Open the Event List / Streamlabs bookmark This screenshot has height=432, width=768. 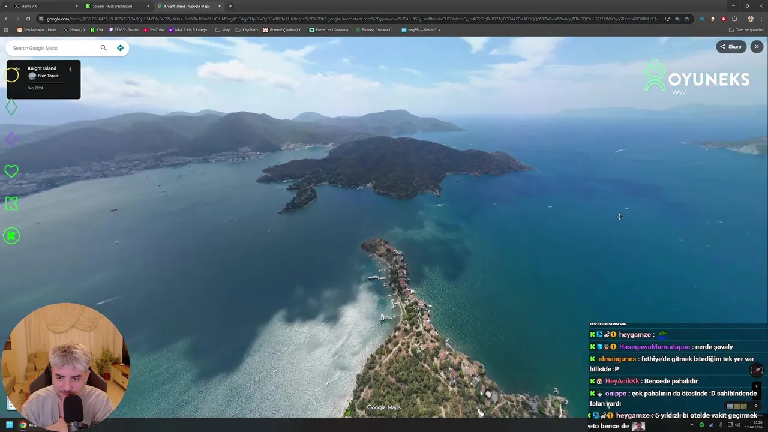click(x=329, y=29)
